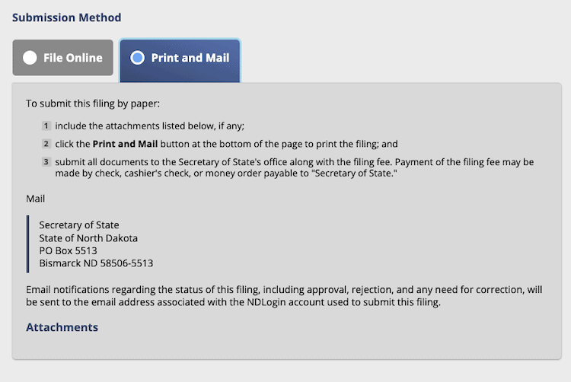Click the 'include the attachments listed below' step
The width and height of the screenshot is (571, 382).
tap(149, 126)
